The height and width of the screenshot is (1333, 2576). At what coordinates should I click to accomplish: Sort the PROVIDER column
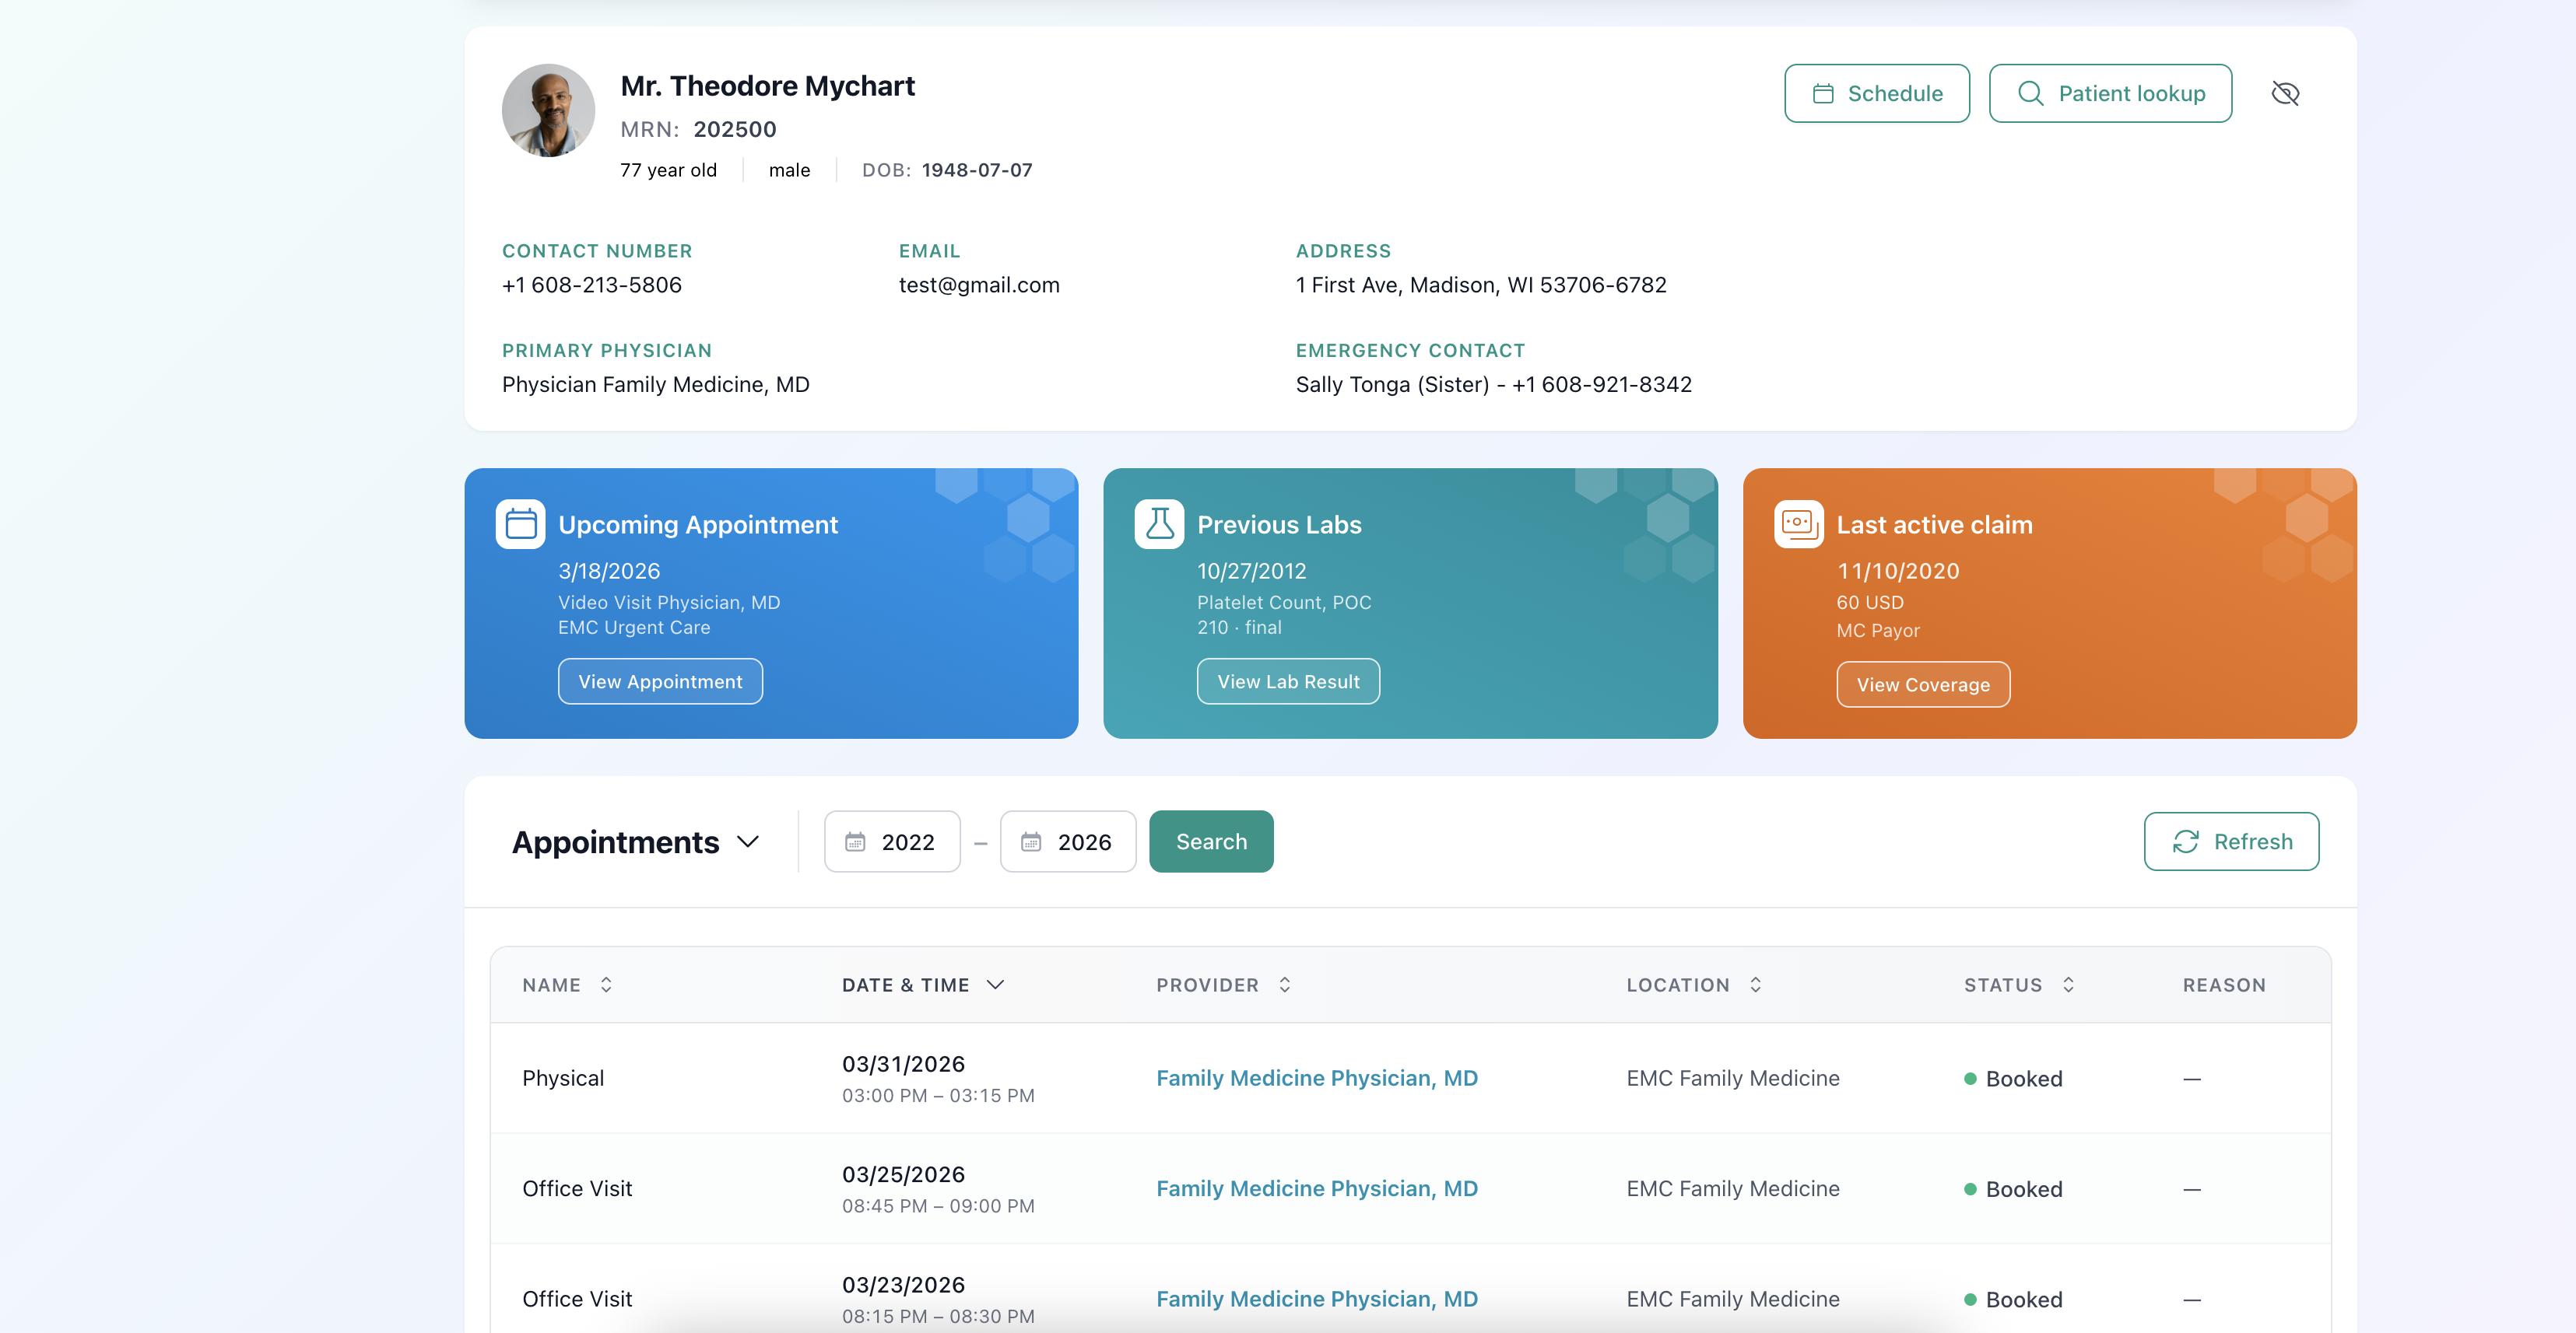coord(1285,985)
